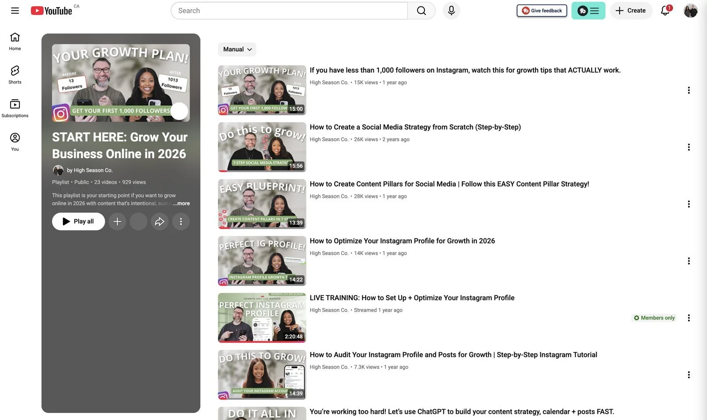707x420 pixels.
Task: Open the teal extension list button
Action: click(588, 11)
